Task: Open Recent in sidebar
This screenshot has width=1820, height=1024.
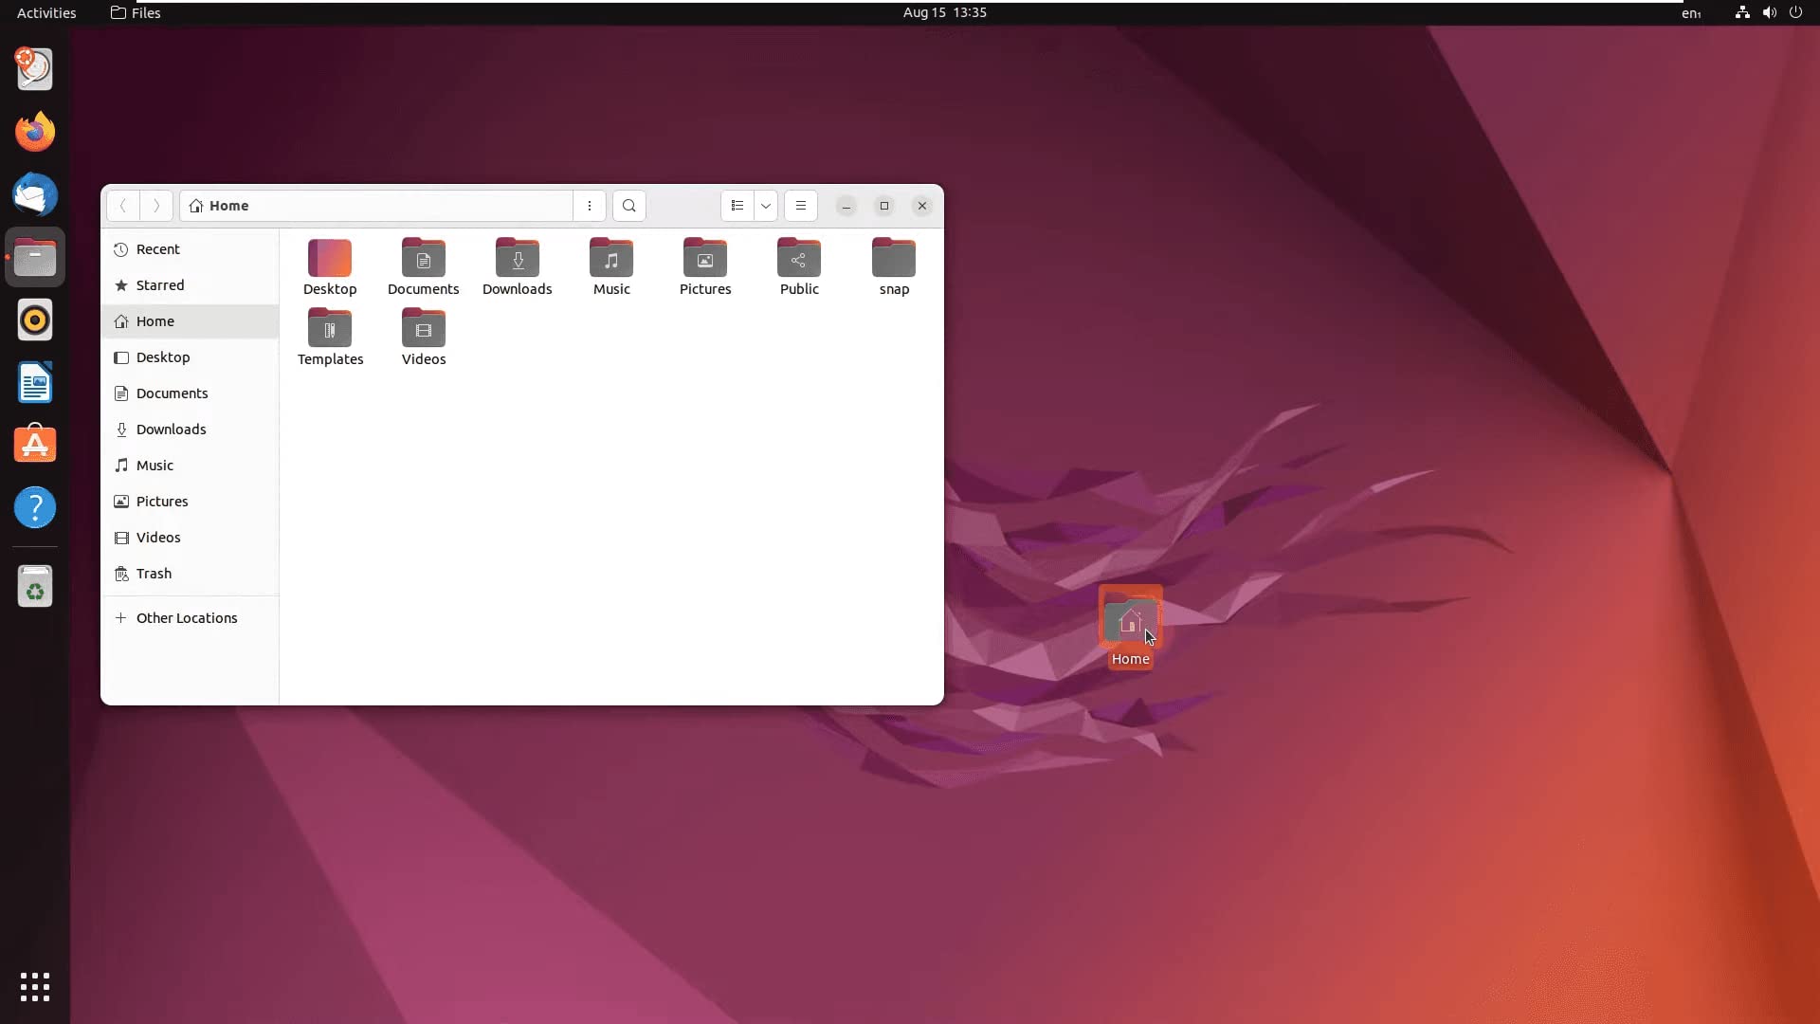Action: coord(157,249)
